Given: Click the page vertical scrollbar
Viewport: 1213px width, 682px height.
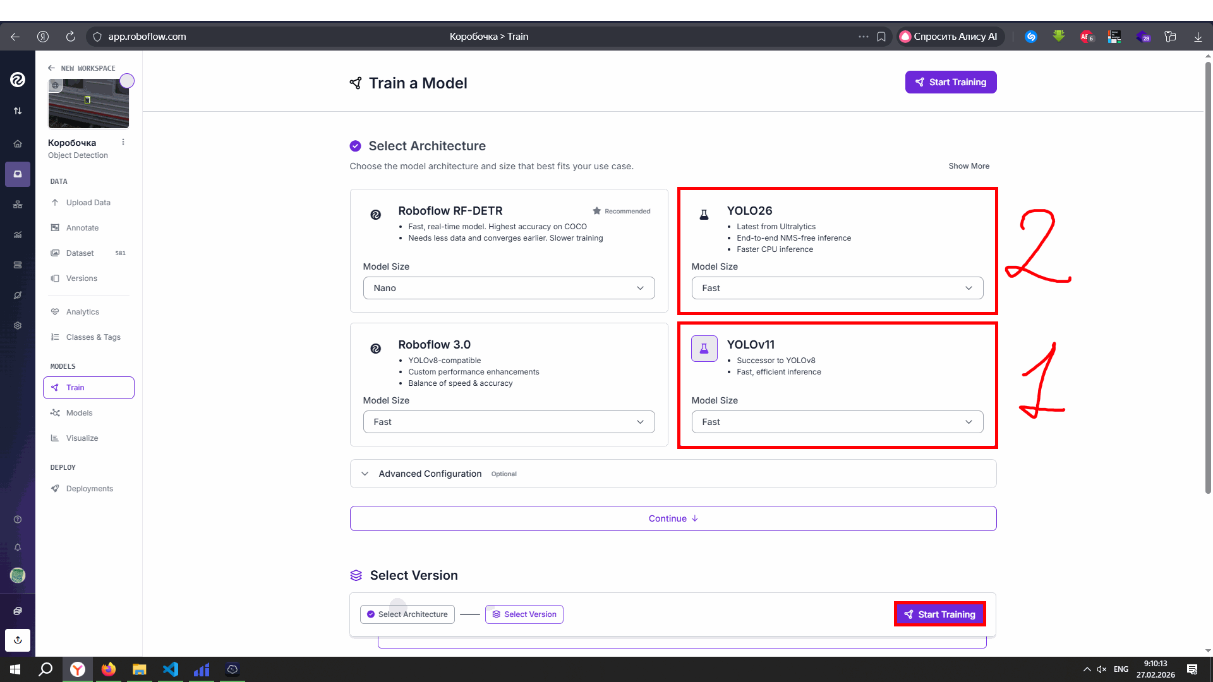Looking at the screenshot, I should 1208,278.
